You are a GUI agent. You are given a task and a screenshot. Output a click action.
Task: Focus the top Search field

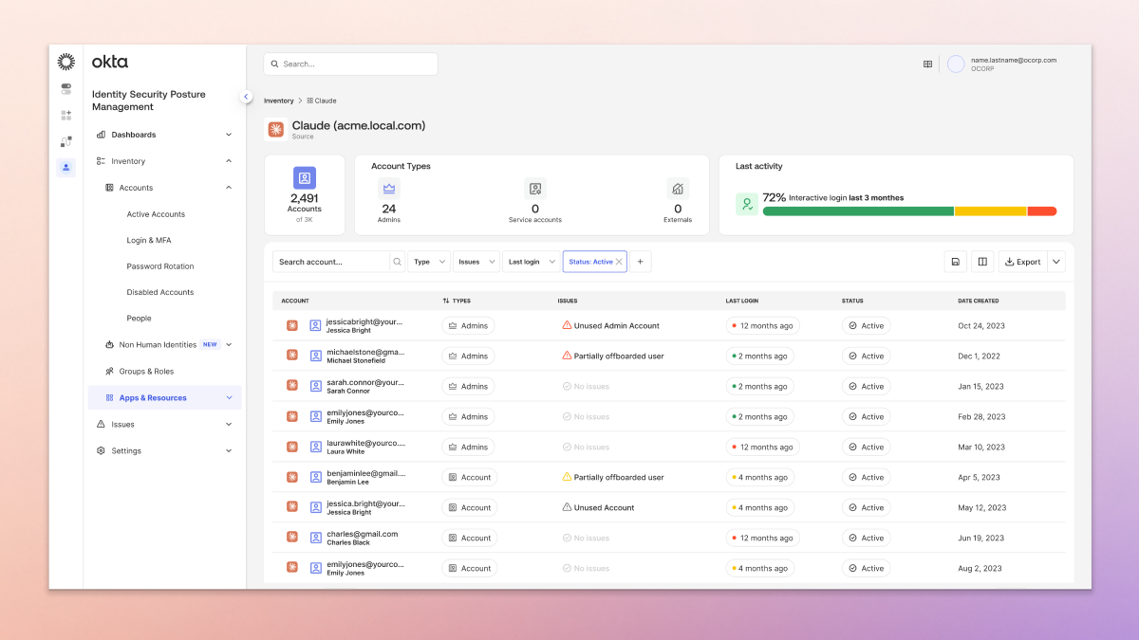coord(350,64)
